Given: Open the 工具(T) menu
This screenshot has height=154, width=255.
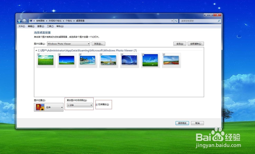Looking at the screenshot, I should click(50, 26).
